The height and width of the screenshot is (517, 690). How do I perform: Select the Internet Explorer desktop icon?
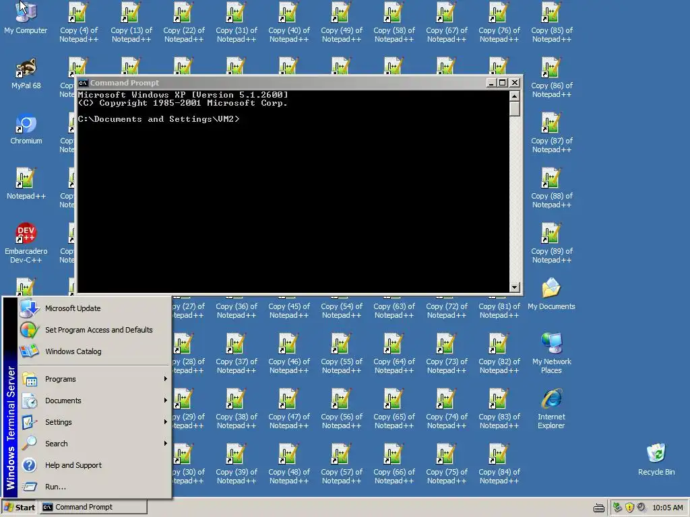(x=551, y=409)
